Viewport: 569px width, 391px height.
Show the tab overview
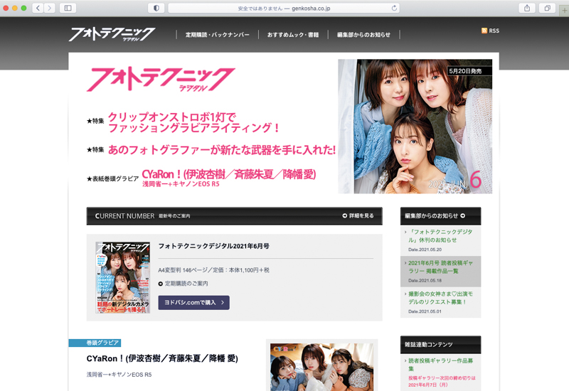click(x=547, y=8)
